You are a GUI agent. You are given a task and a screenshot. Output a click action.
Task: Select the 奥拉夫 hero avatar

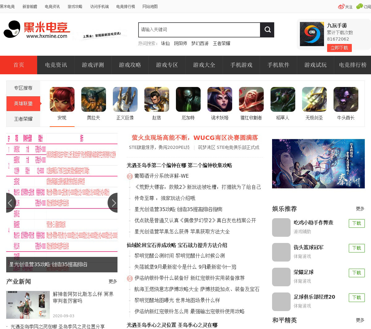(93, 99)
